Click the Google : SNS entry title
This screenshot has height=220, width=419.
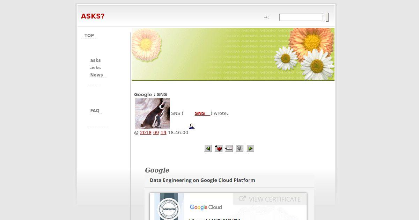(x=150, y=94)
